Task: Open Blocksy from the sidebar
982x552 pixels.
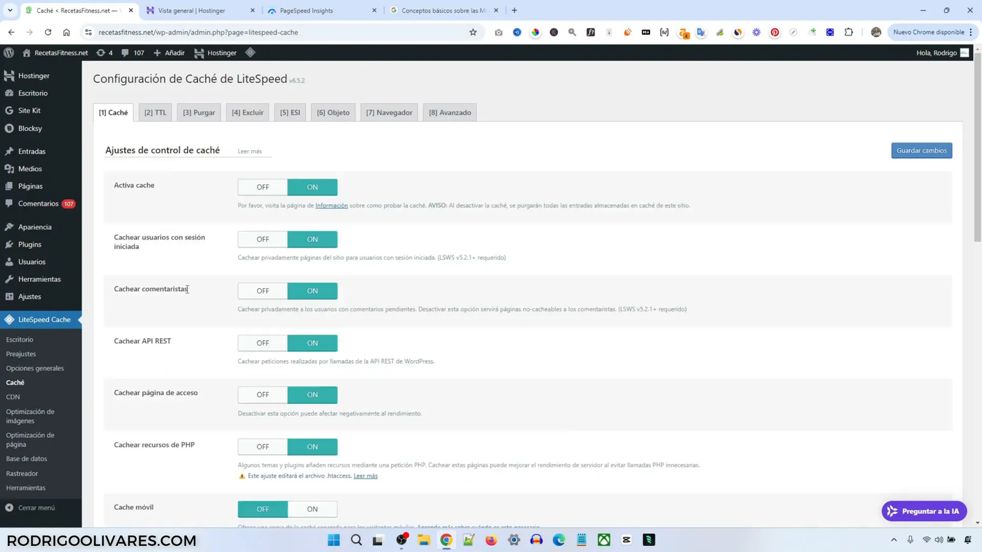Action: [31, 128]
